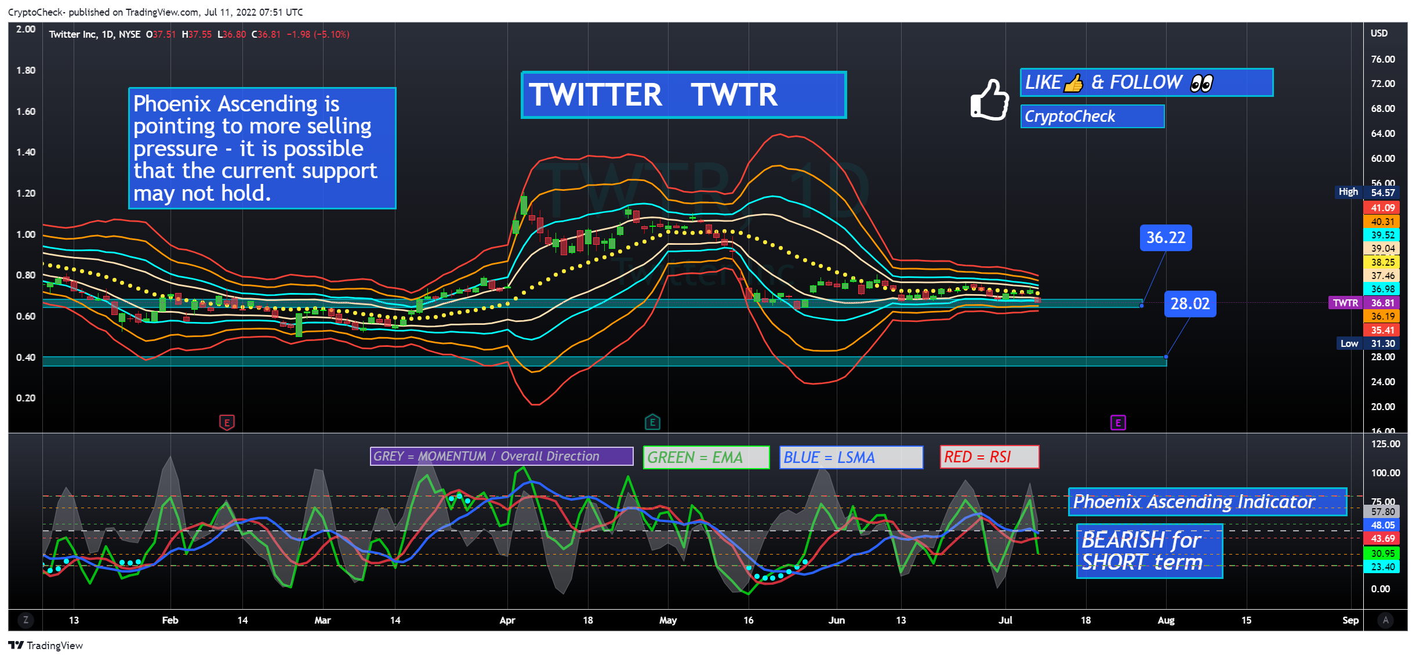
Task: Click the green 30.95 EMA value label
Action: tap(1382, 553)
